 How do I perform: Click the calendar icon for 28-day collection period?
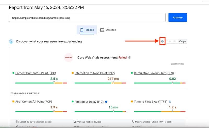click(x=17, y=122)
